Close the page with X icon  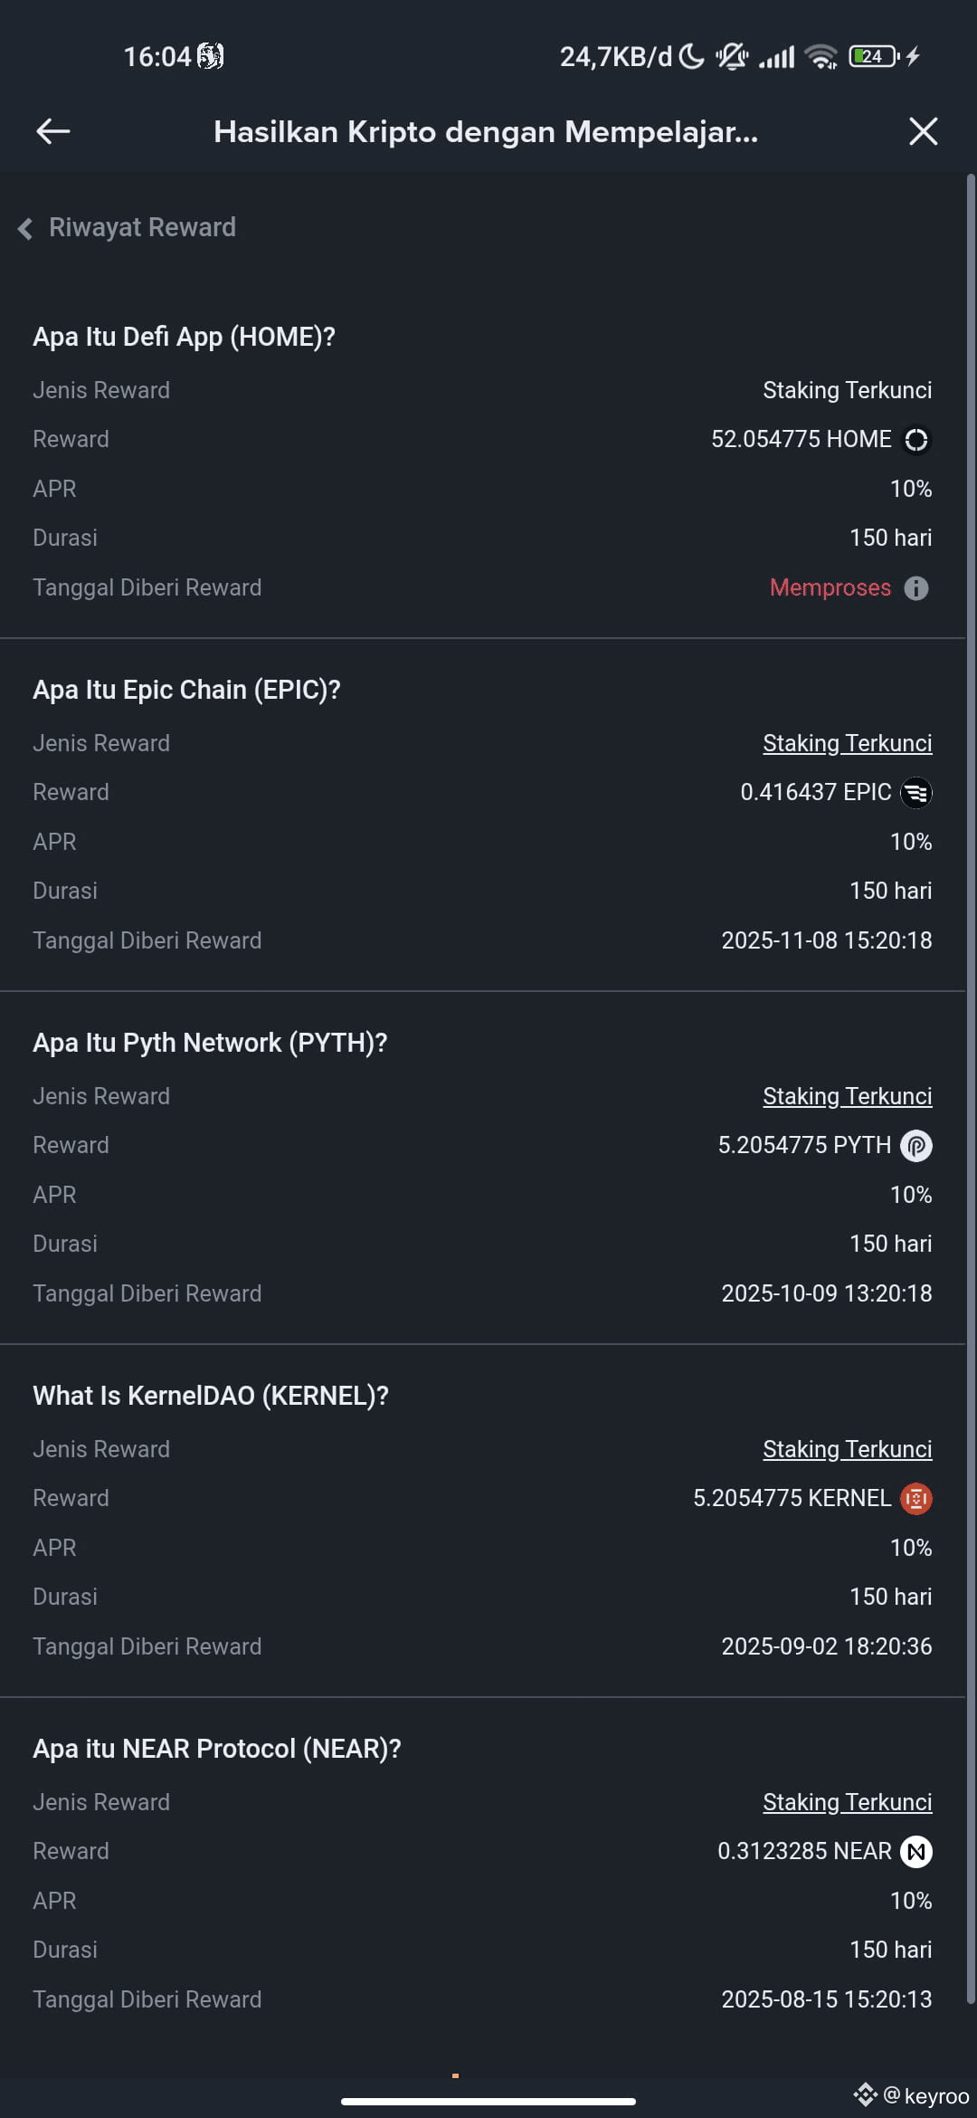click(923, 131)
